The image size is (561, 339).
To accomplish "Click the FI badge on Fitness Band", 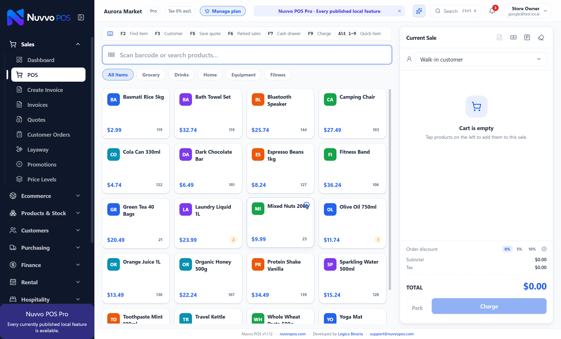I will 330,154.
